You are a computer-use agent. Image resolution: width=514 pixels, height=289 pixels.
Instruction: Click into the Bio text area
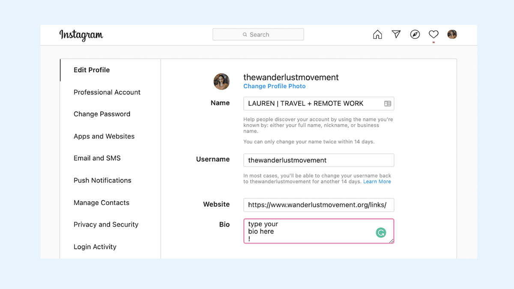[319, 231]
